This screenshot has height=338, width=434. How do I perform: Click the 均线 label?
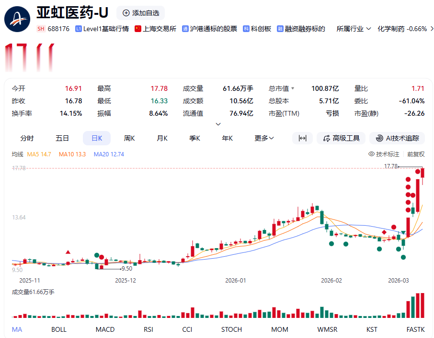click(17, 154)
